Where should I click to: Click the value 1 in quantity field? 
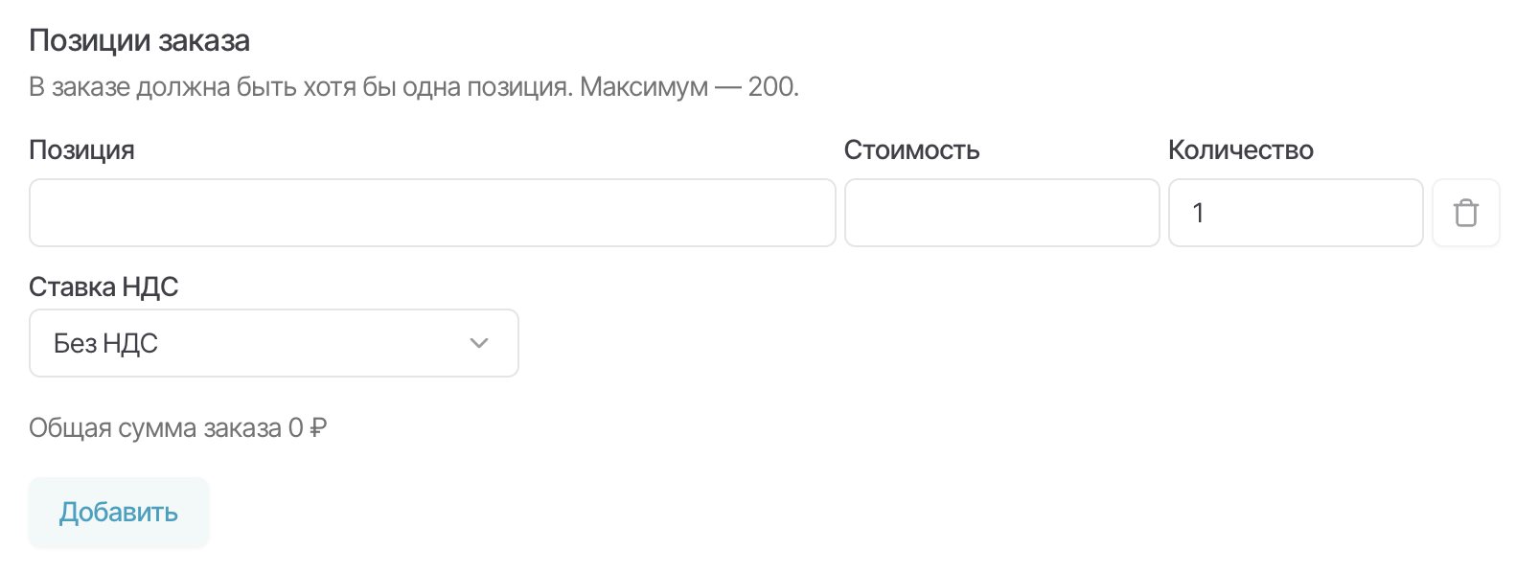(x=1198, y=213)
